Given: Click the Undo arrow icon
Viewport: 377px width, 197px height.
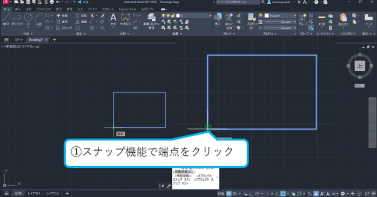Looking at the screenshot, I should click(58, 2).
